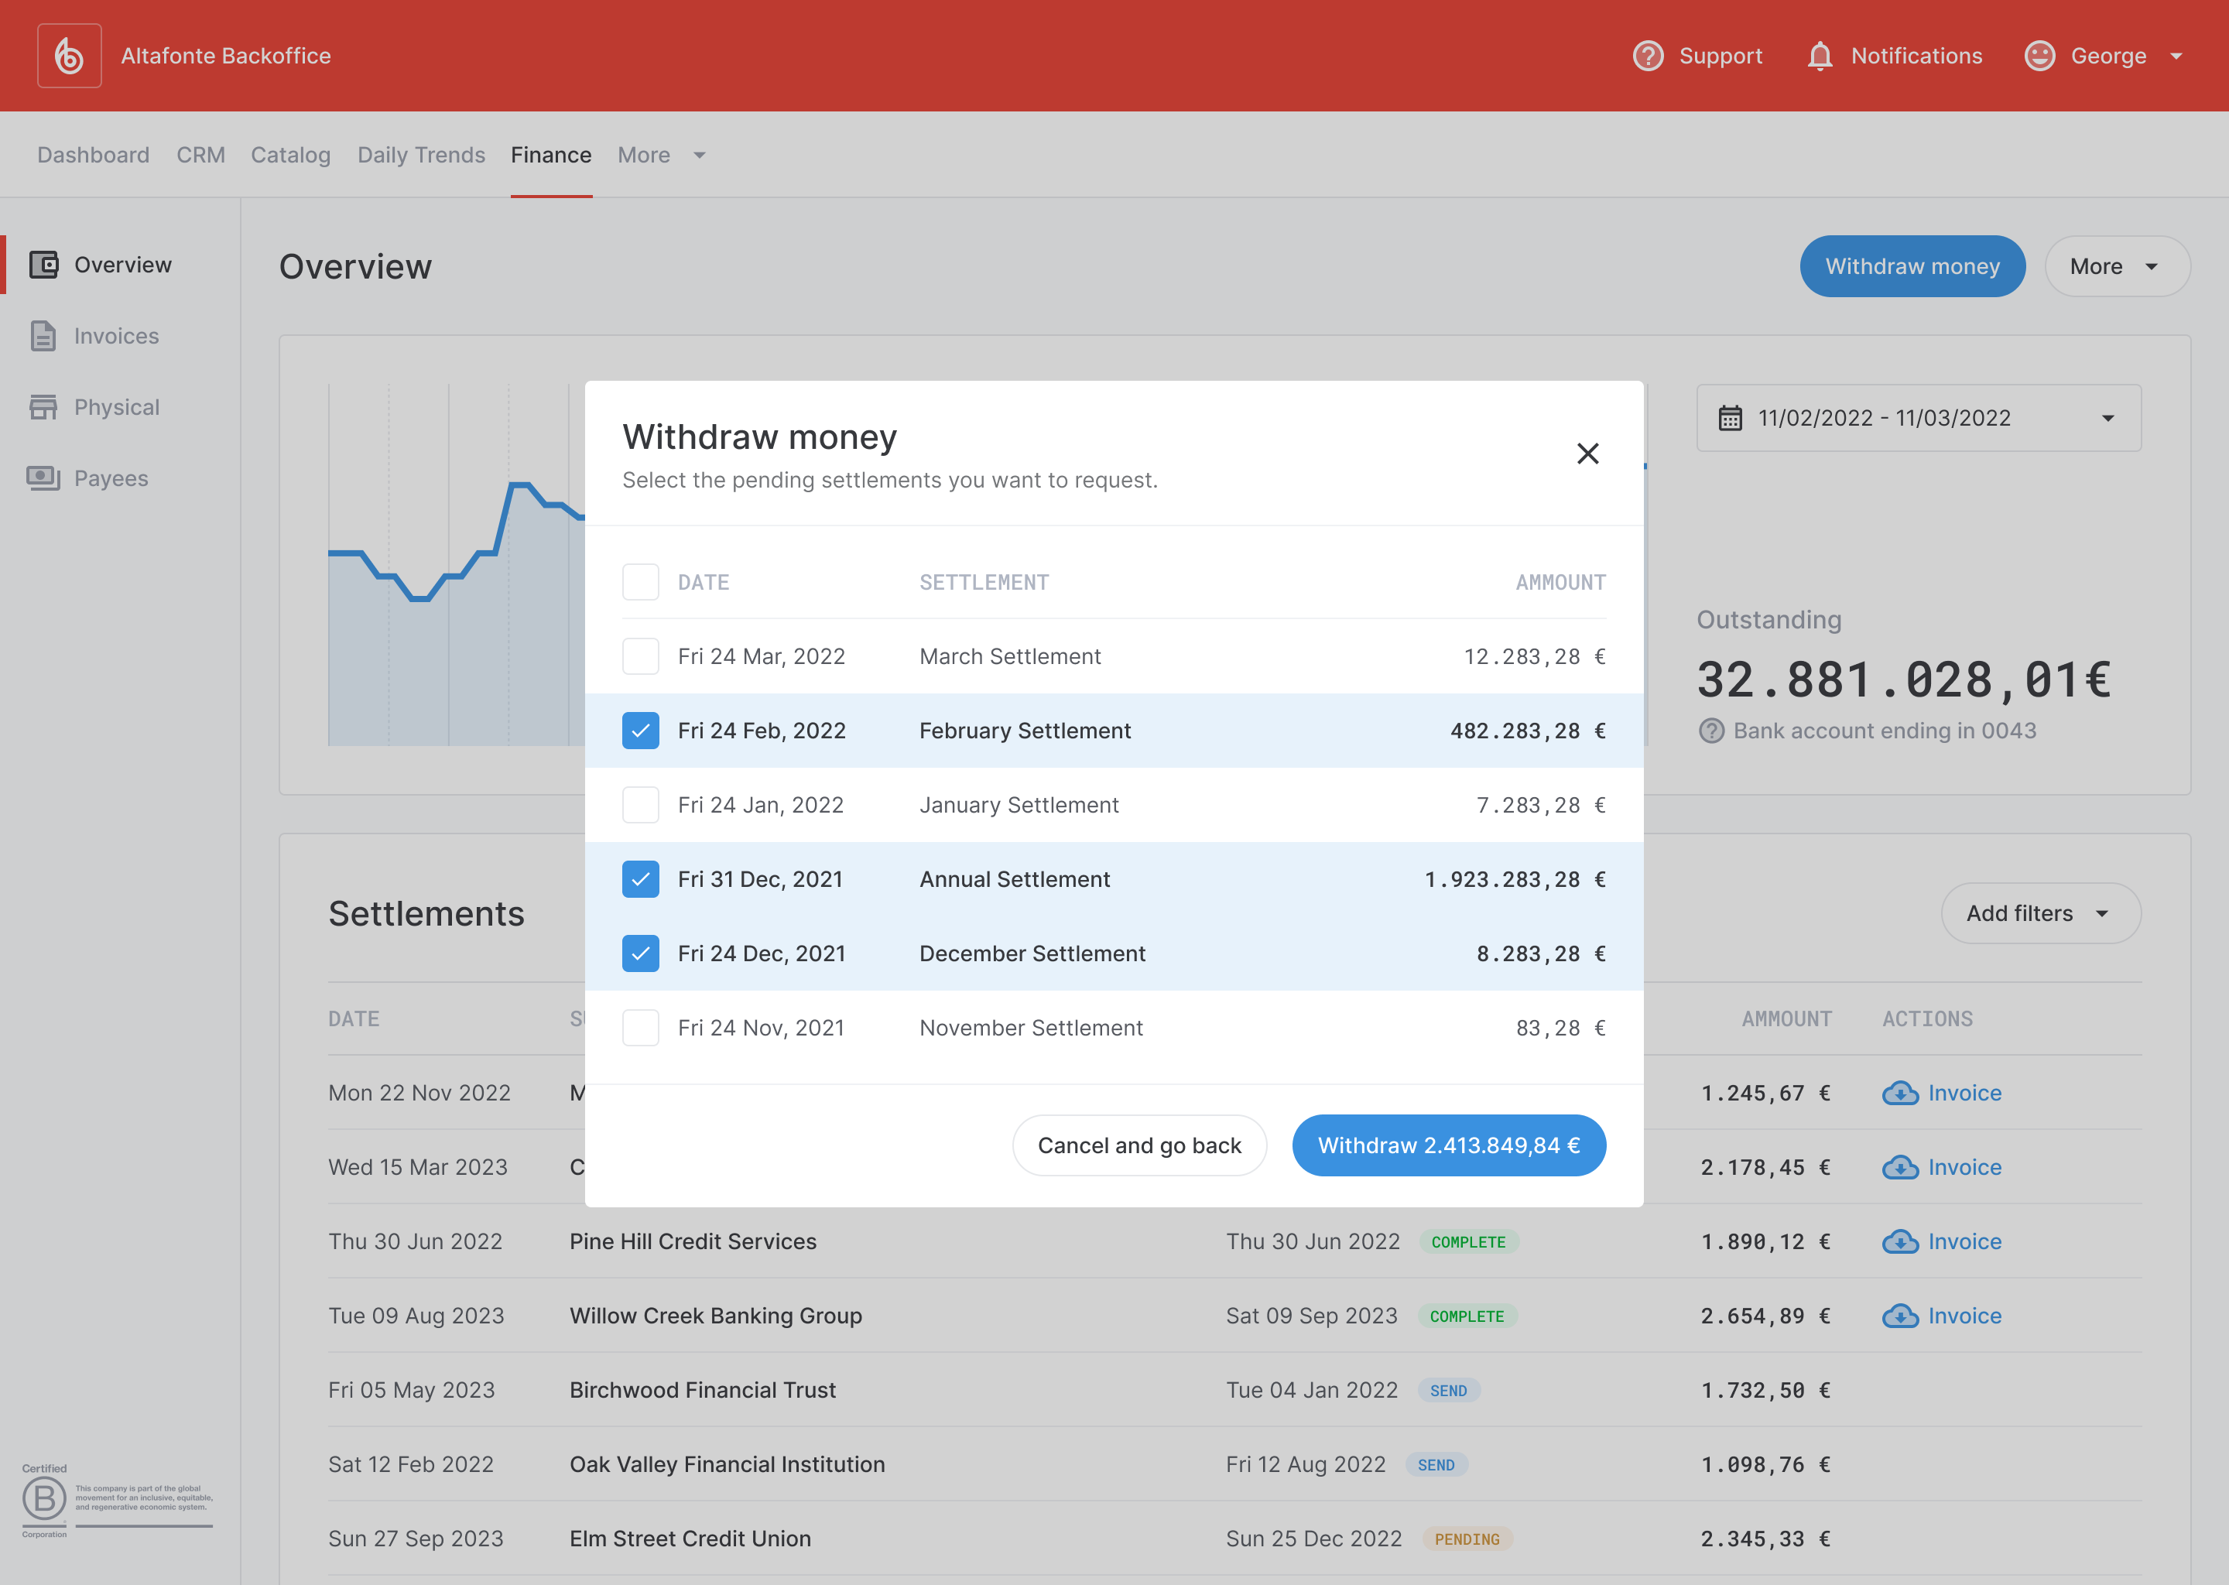Click the Support question mark icon
This screenshot has width=2229, height=1585.
click(1647, 56)
